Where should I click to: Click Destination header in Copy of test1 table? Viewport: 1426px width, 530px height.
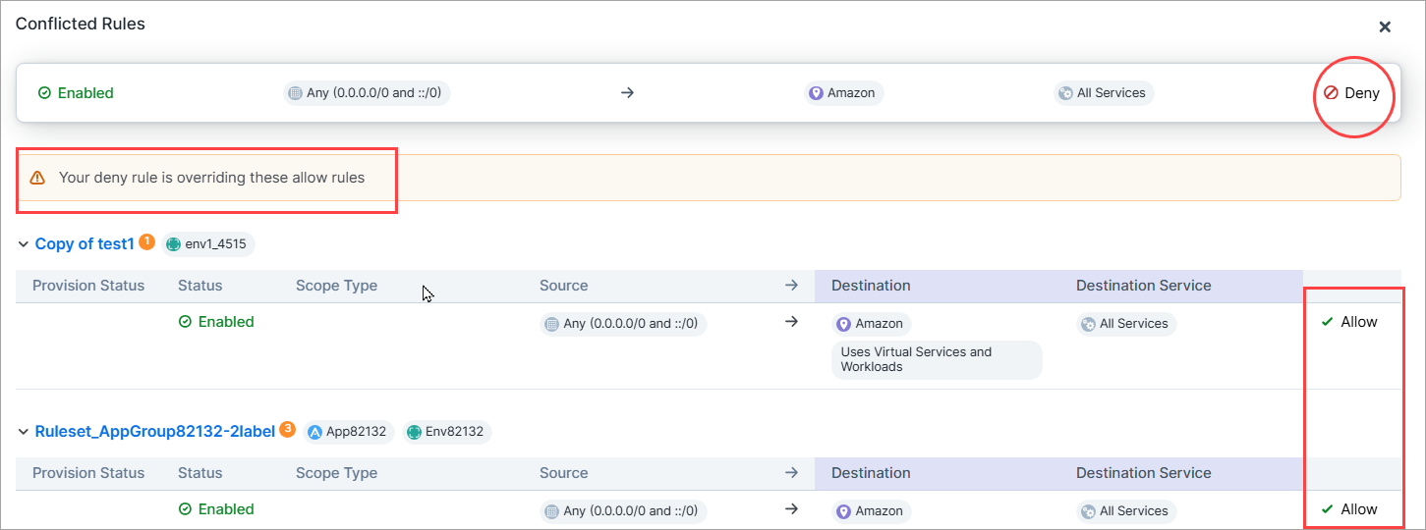pos(871,286)
